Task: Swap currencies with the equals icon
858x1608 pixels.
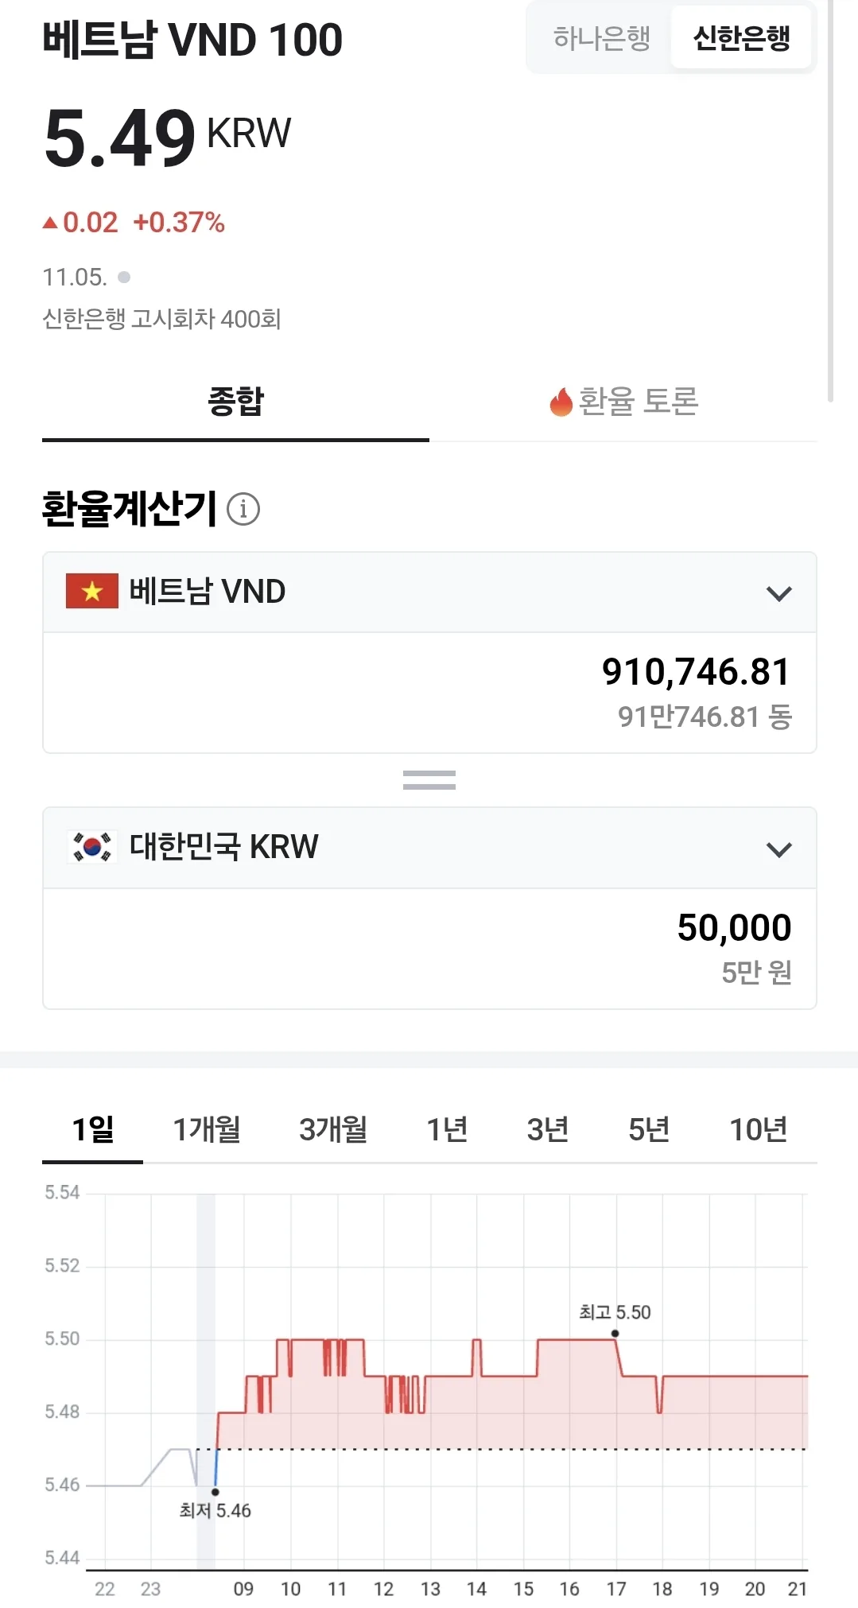Action: click(429, 780)
